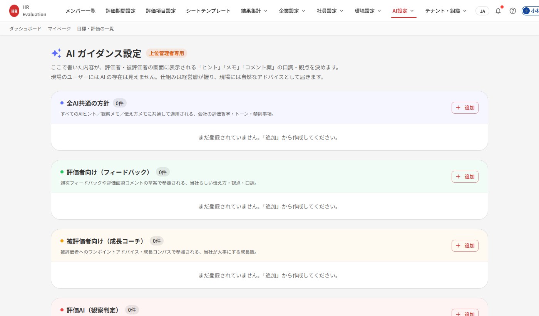The width and height of the screenshot is (539, 316).
Task: Expand the テナント・組織 dropdown menu
Action: (x=446, y=11)
